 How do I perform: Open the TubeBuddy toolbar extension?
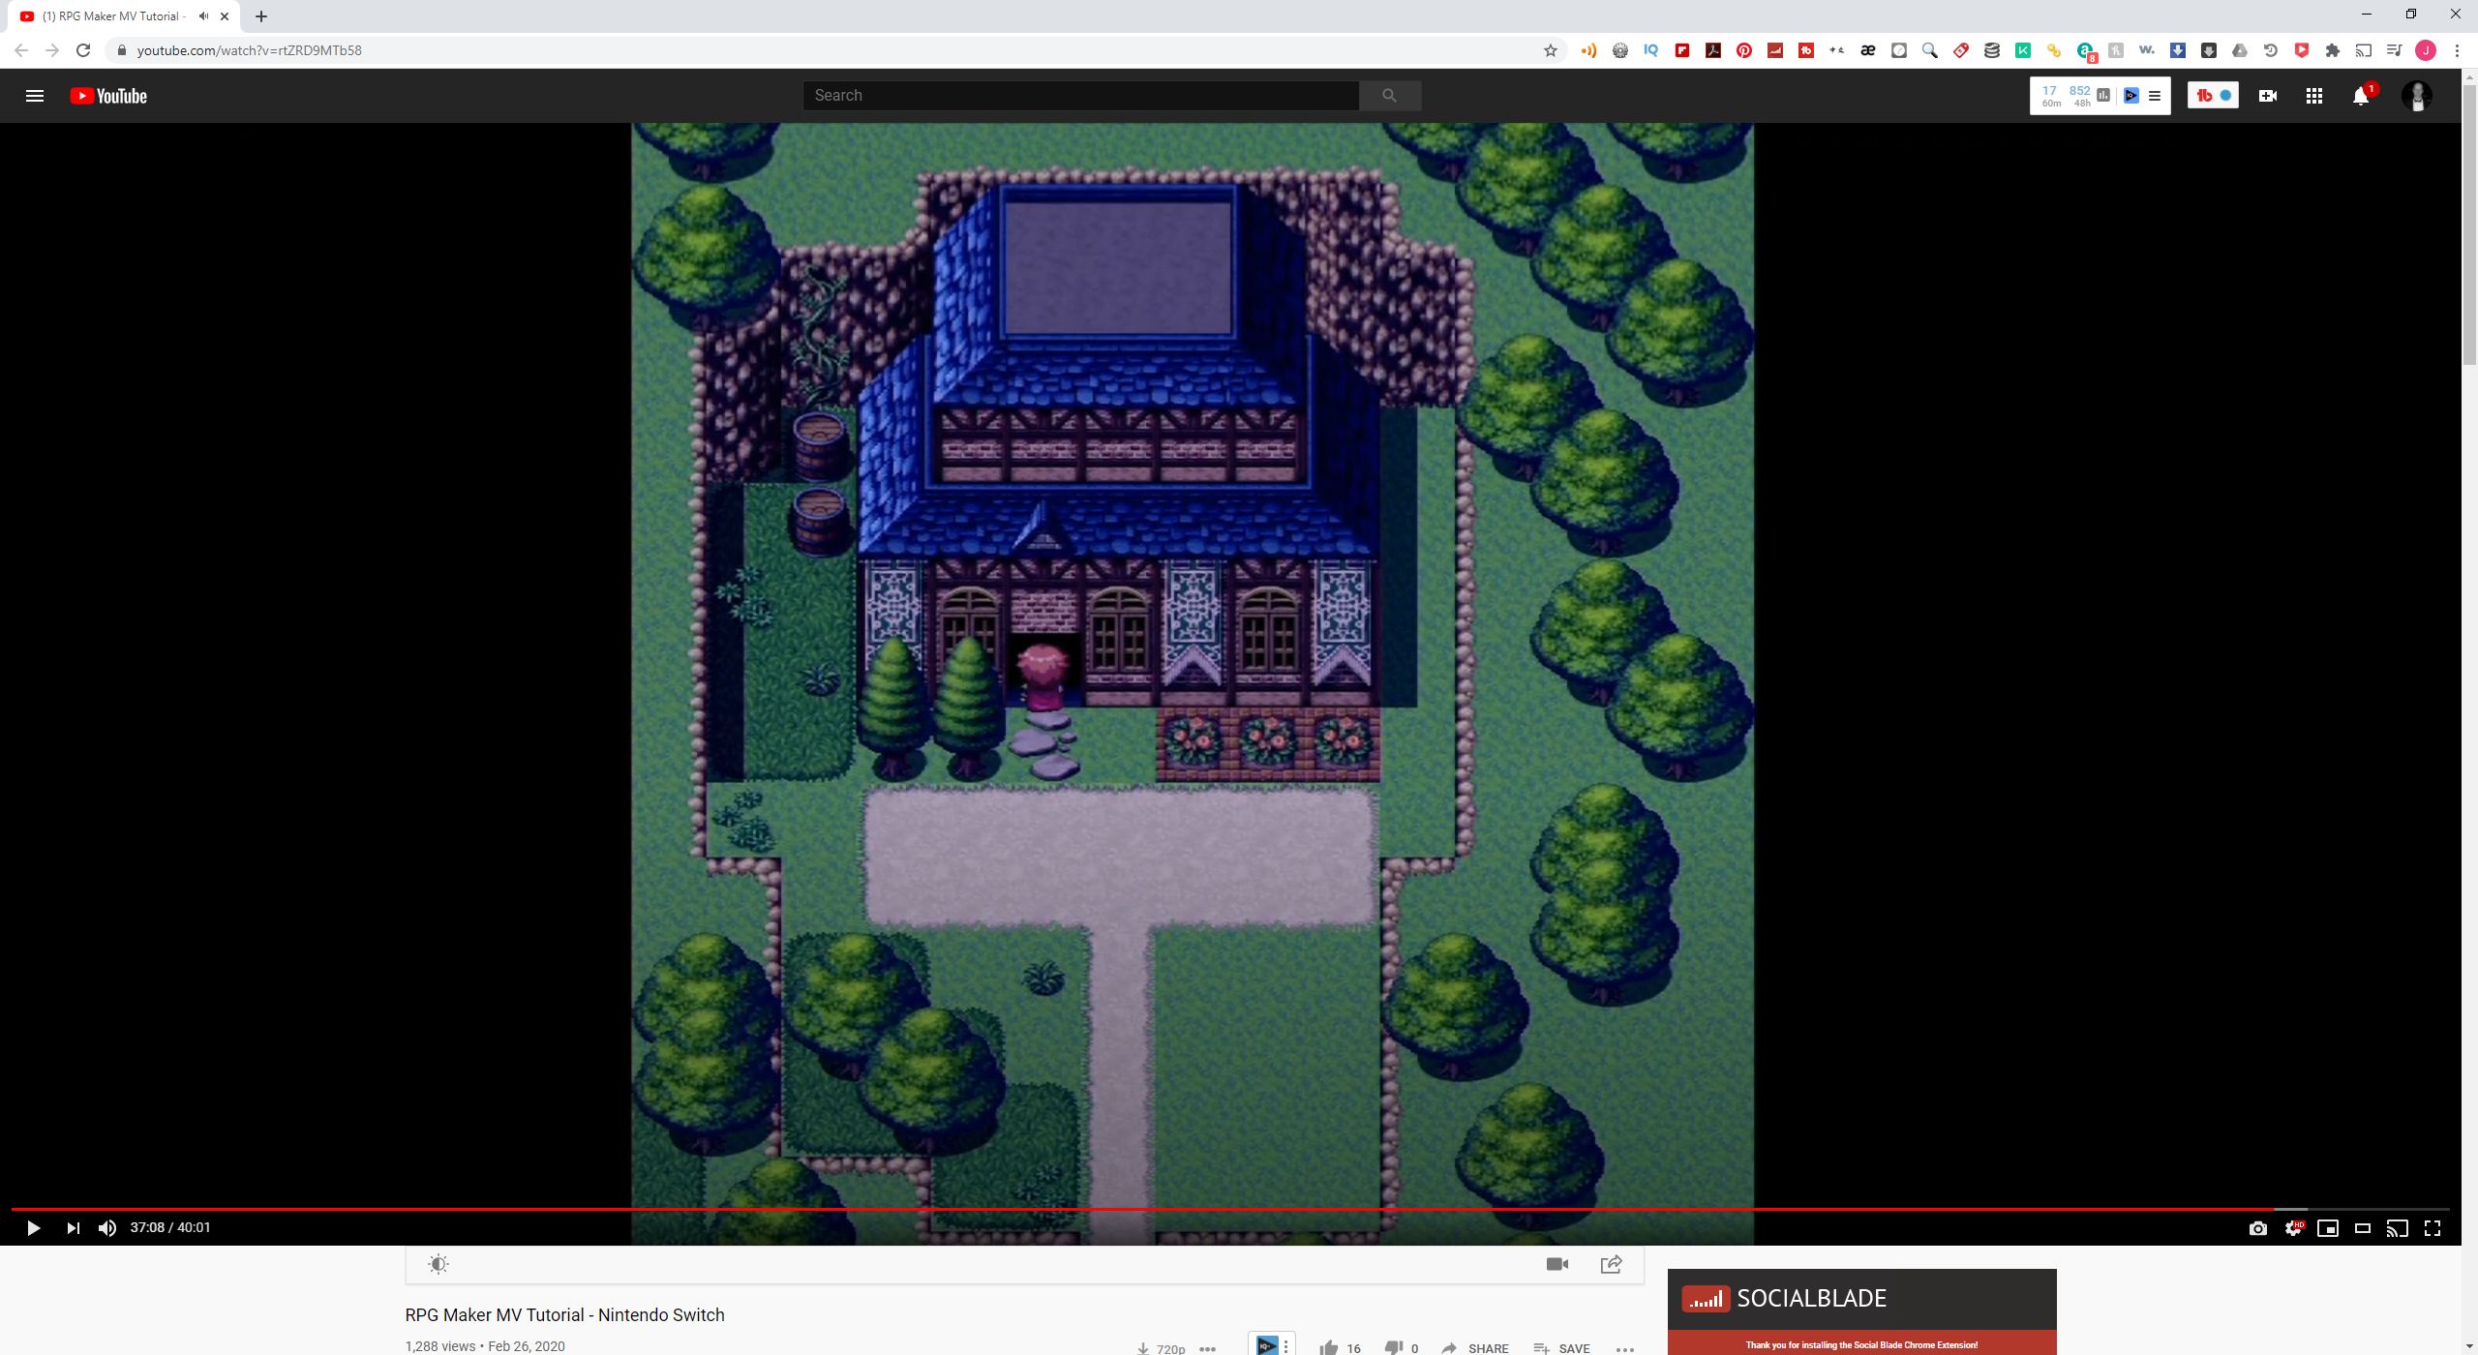1806,50
